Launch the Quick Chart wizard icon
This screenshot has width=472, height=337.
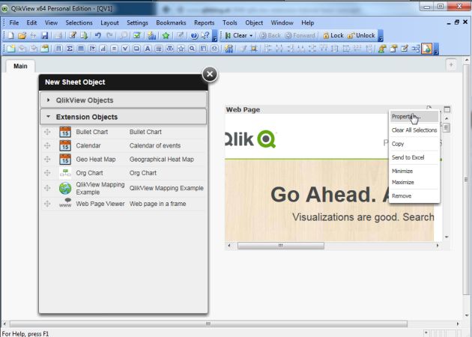[x=151, y=35]
